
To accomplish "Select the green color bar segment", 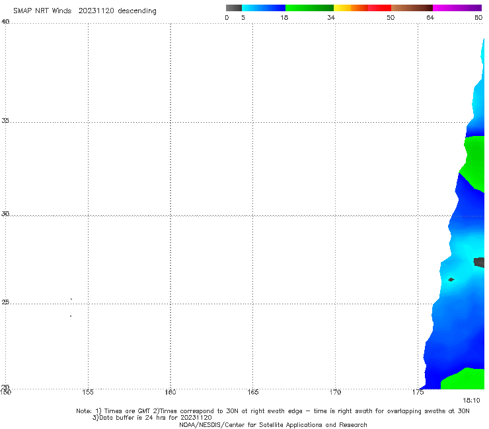I will 309,8.
